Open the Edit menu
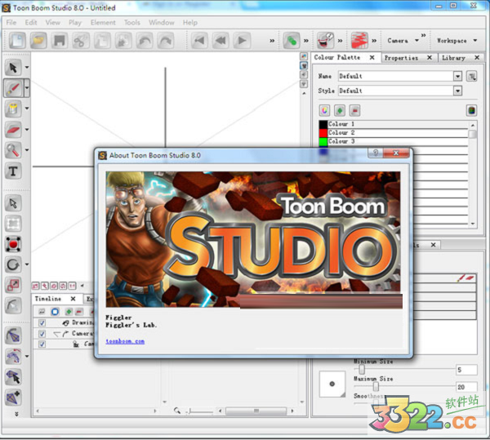This screenshot has height=440, width=490. (x=31, y=23)
